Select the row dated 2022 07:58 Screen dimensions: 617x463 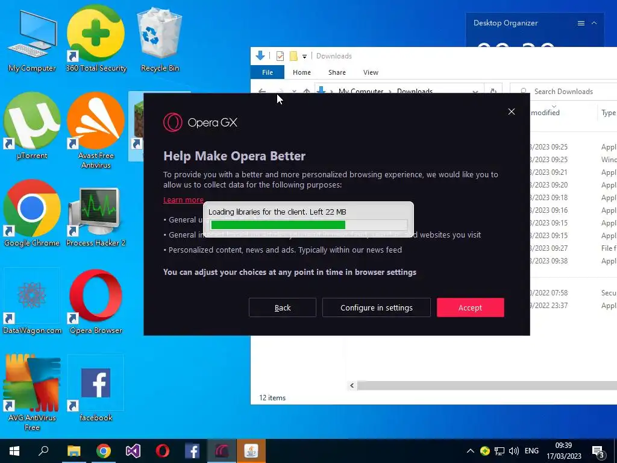574,293
